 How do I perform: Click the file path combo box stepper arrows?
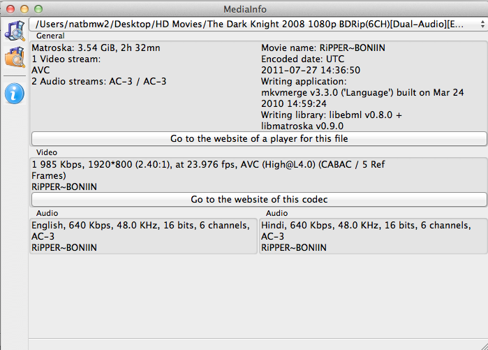tap(482, 24)
